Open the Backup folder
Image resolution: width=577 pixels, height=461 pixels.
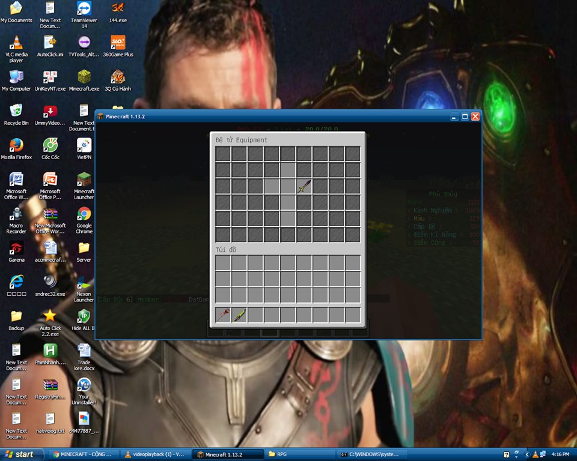pyautogui.click(x=16, y=320)
